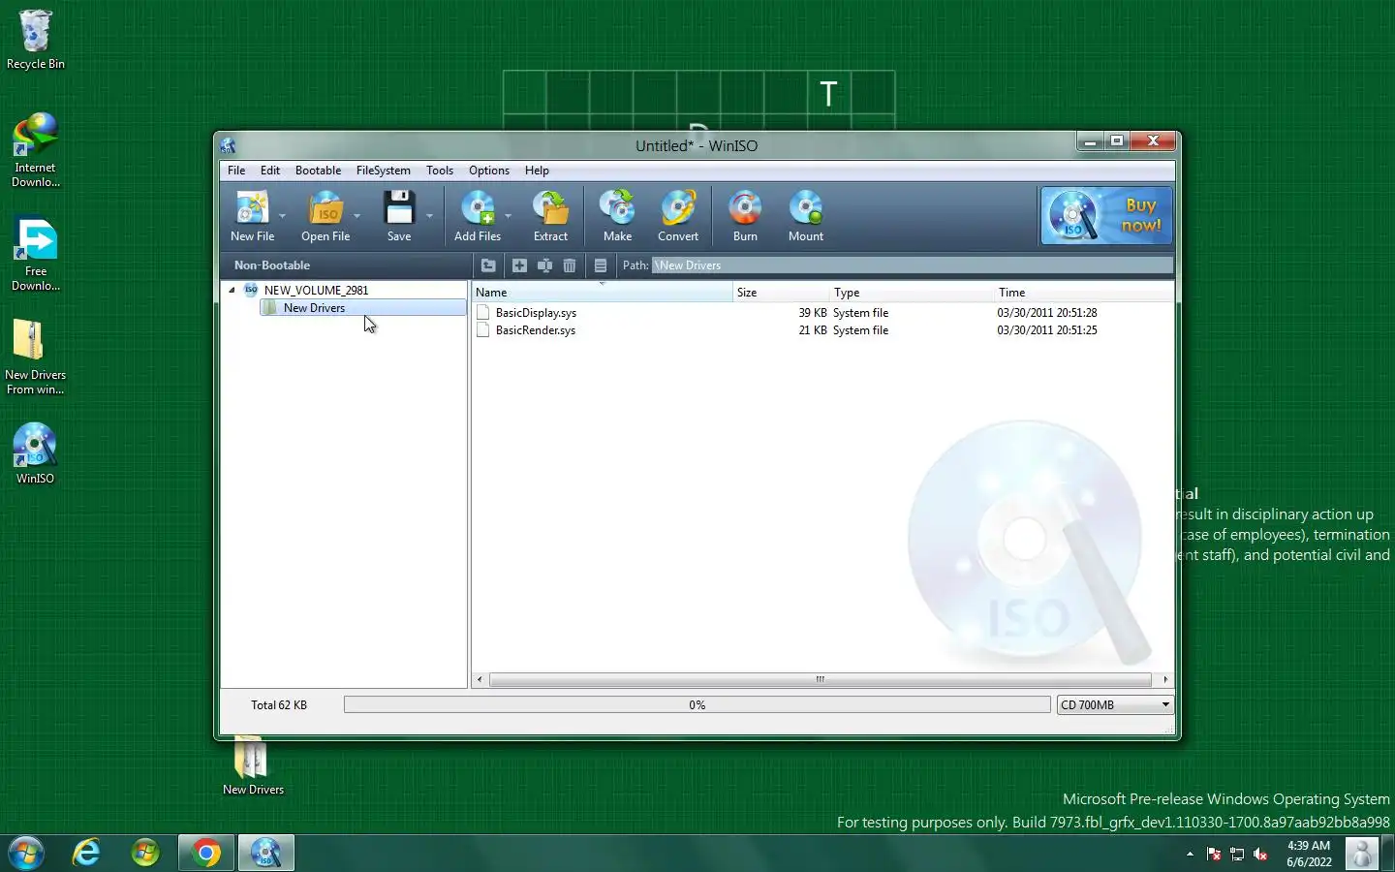1395x872 pixels.
Task: Expand the Save dropdown arrow
Action: click(429, 216)
